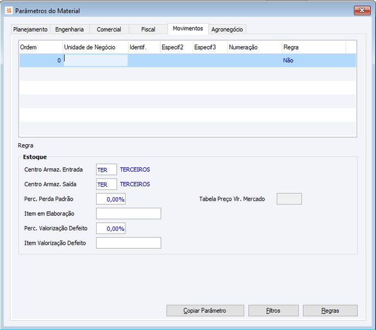Click the Copiar Parâmetro button
Screen dimensions: 376x330
(205, 311)
